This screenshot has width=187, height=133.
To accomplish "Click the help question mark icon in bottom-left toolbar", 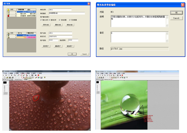I will pos(44,78).
